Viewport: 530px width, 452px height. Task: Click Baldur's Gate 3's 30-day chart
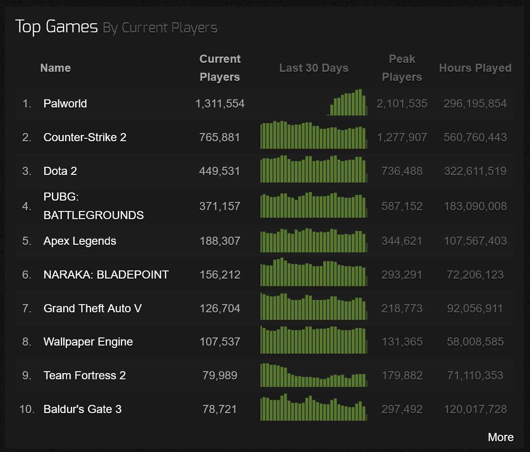[x=314, y=407]
